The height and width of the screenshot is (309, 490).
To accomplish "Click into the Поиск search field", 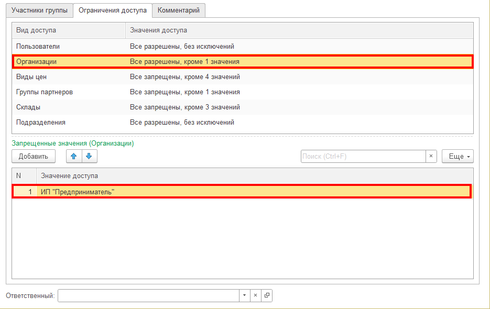I will (x=363, y=156).
